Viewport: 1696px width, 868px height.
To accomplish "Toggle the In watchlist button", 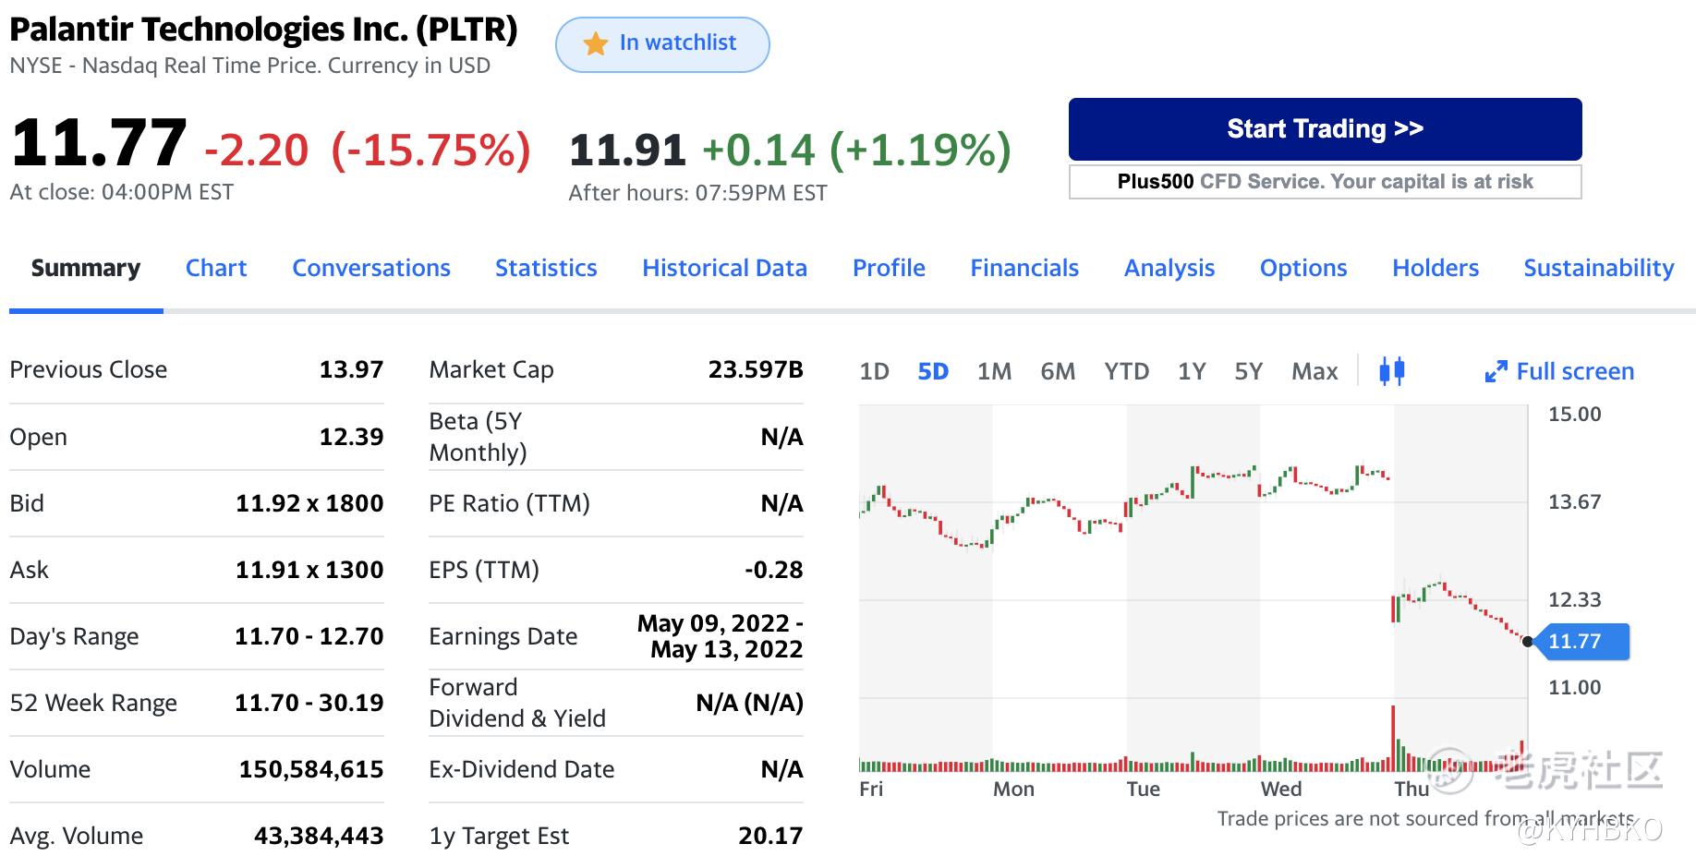I will tap(662, 44).
